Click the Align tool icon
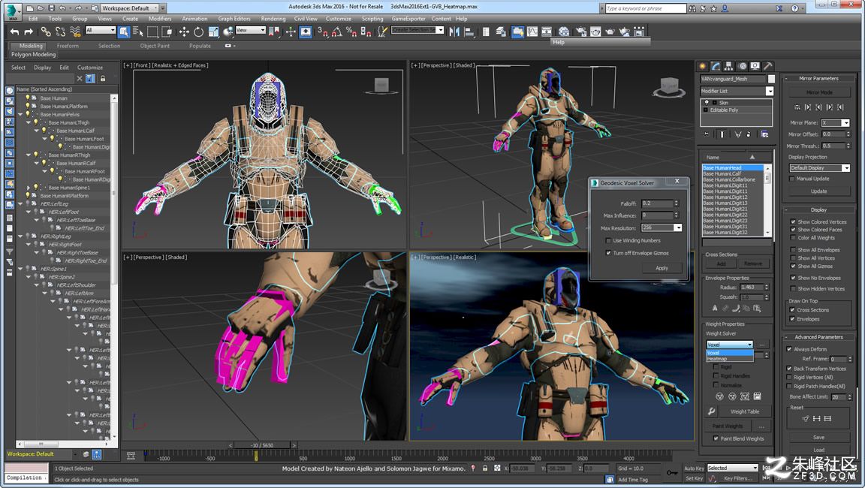Viewport: 865px width, 488px height. point(469,32)
